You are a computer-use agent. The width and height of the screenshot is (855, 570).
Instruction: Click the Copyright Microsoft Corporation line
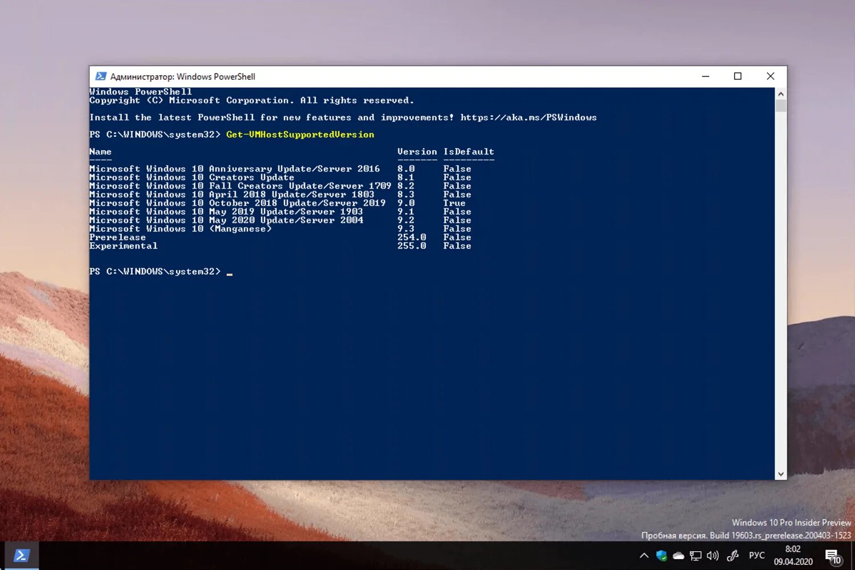pos(251,100)
